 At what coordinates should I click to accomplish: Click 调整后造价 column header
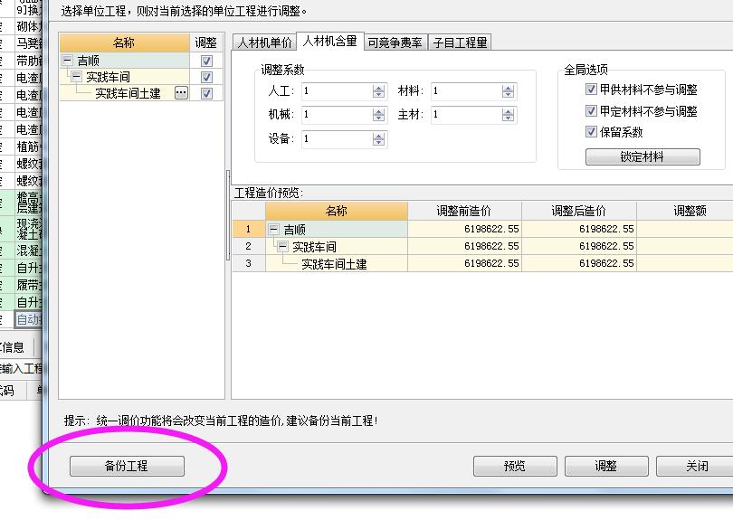coord(579,211)
